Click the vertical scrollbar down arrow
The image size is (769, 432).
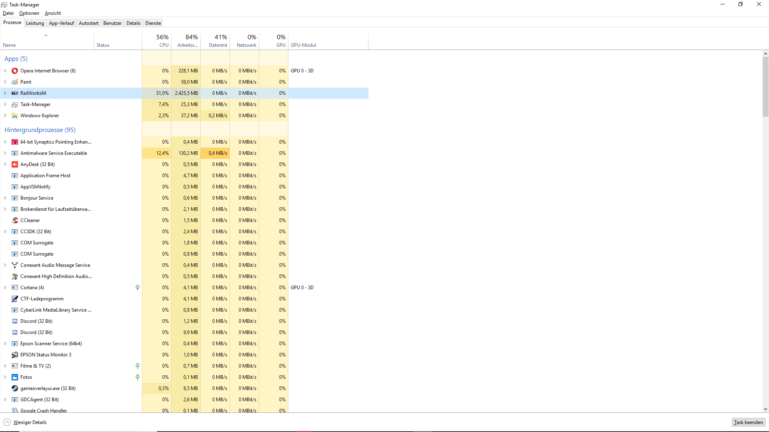pyautogui.click(x=765, y=409)
